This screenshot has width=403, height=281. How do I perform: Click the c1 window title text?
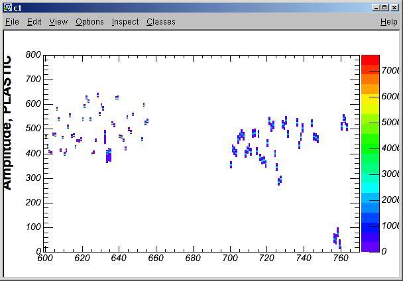click(x=17, y=8)
